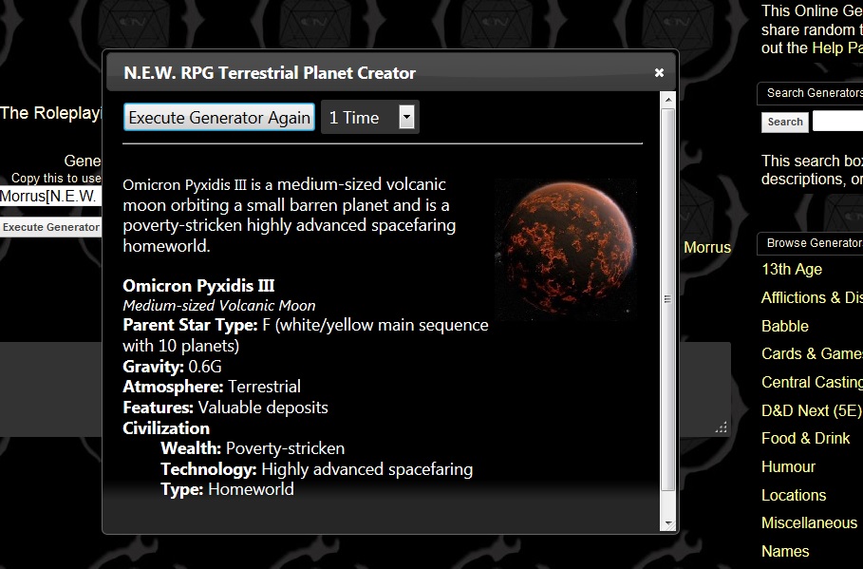Image resolution: width=863 pixels, height=569 pixels.
Task: Click the Morrus author link
Action: 706,247
